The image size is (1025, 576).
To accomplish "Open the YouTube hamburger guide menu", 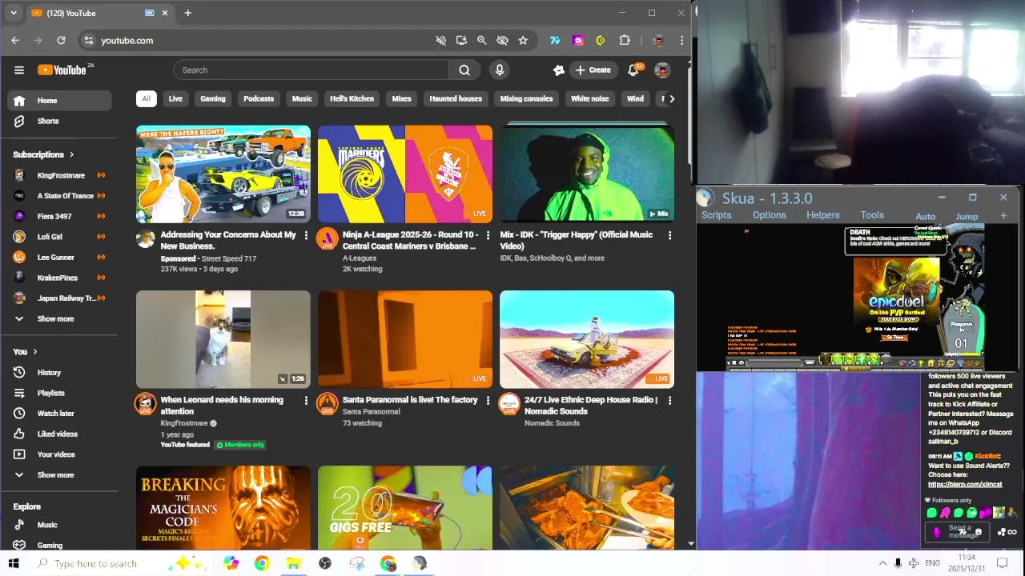I will (x=19, y=70).
